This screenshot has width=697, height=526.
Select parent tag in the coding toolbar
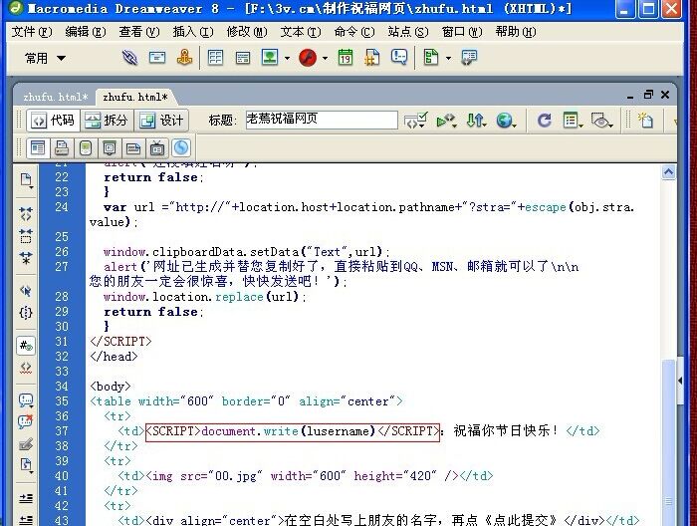click(26, 291)
